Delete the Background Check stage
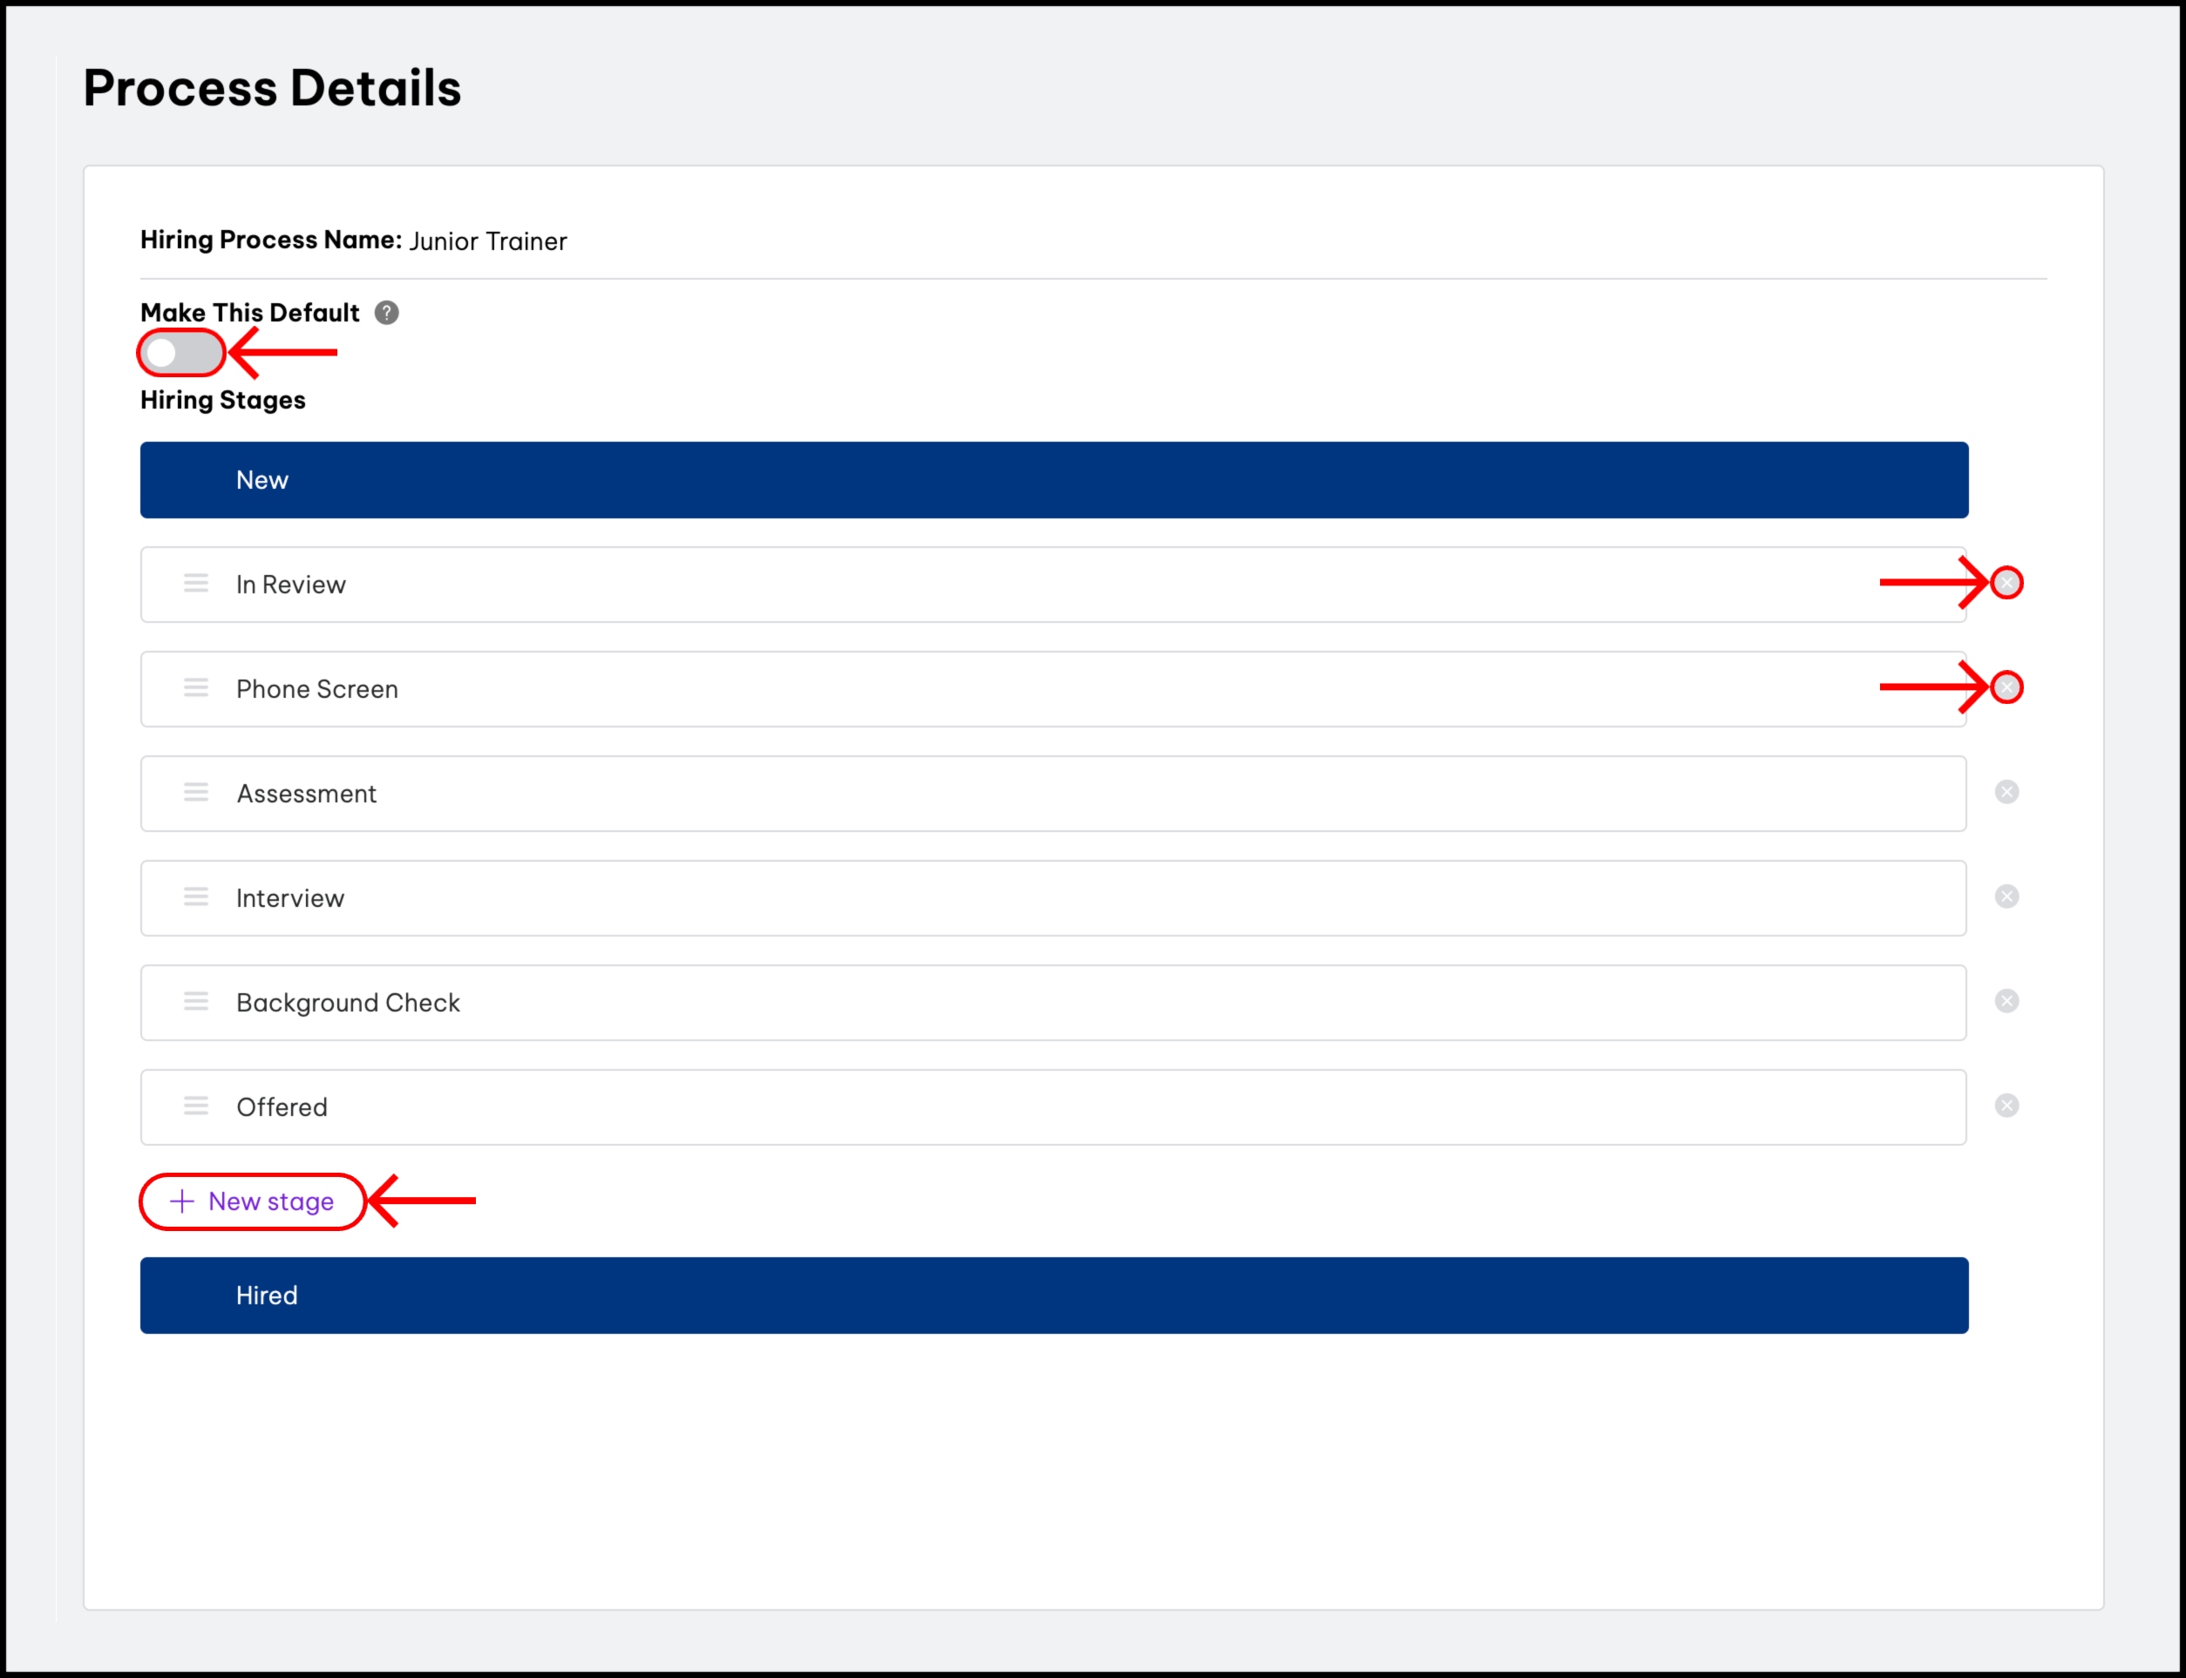The width and height of the screenshot is (2186, 1678). coord(2006,1001)
